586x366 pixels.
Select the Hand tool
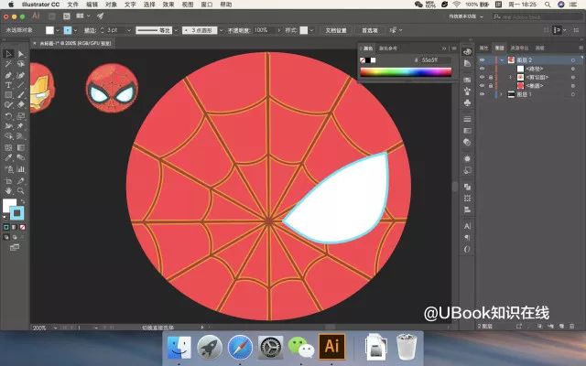[8, 191]
